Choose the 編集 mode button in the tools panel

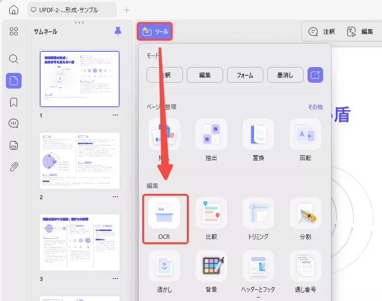[205, 75]
